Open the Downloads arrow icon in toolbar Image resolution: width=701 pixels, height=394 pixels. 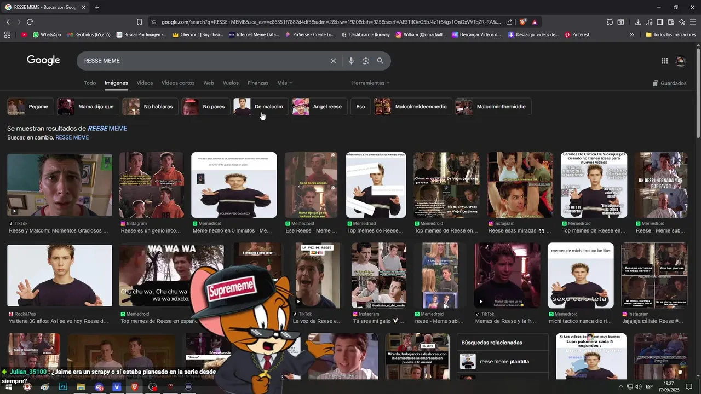coord(638,22)
